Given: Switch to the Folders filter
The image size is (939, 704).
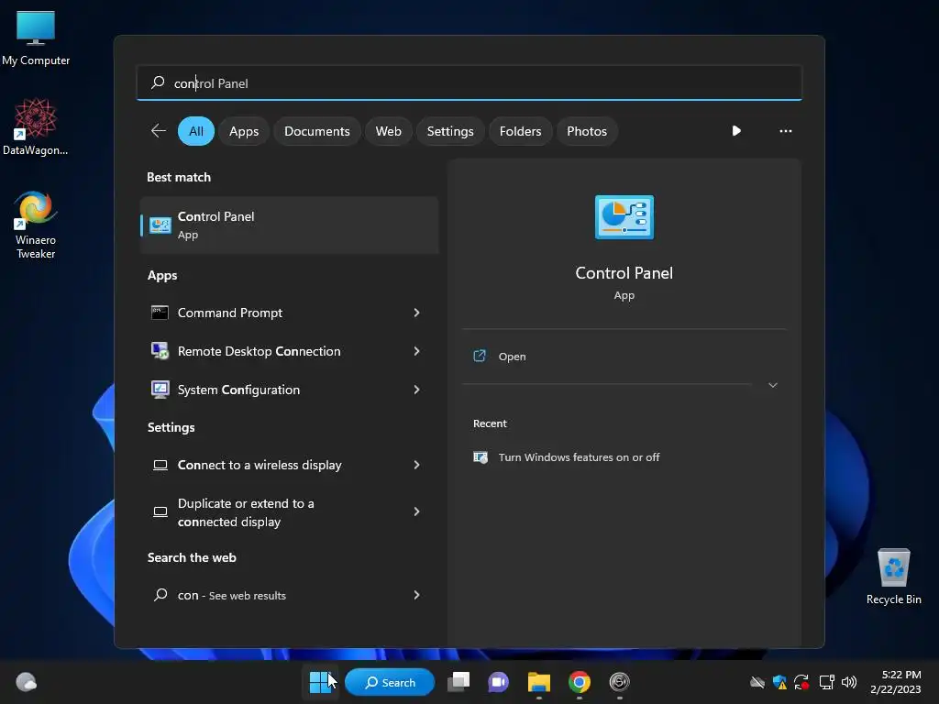Looking at the screenshot, I should pos(520,130).
